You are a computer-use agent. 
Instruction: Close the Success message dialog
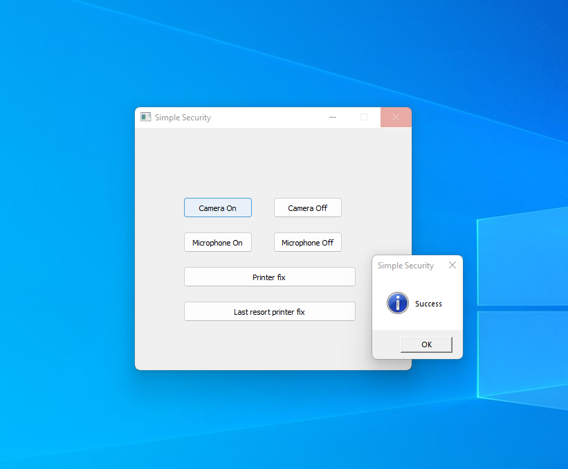click(x=452, y=265)
